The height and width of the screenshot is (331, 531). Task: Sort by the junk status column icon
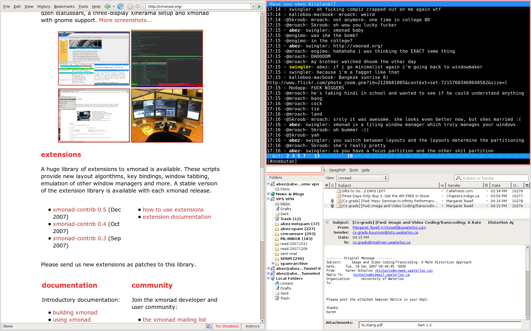pyautogui.click(x=486, y=185)
